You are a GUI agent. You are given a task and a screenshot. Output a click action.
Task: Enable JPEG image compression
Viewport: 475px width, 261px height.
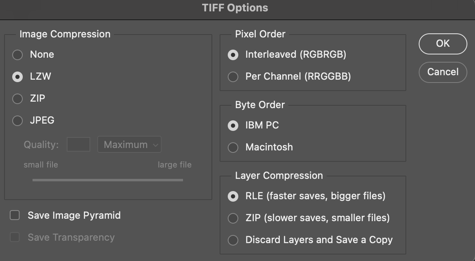pyautogui.click(x=17, y=120)
